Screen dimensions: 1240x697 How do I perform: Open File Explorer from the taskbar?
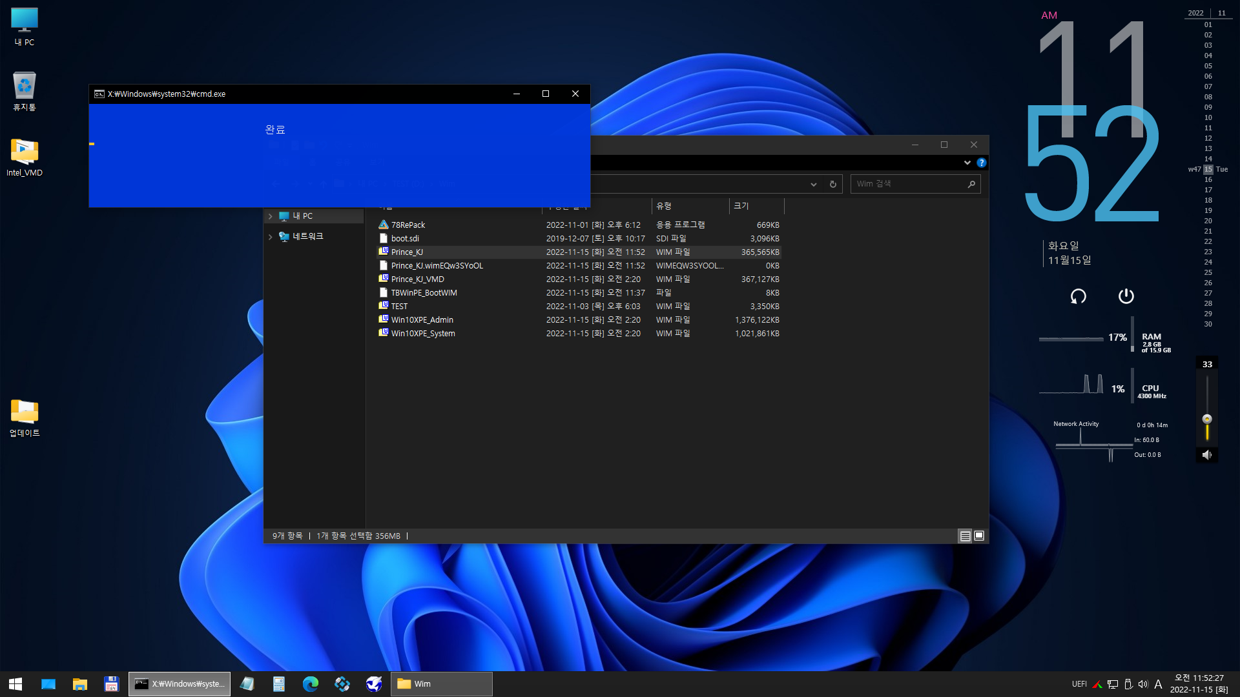[80, 684]
